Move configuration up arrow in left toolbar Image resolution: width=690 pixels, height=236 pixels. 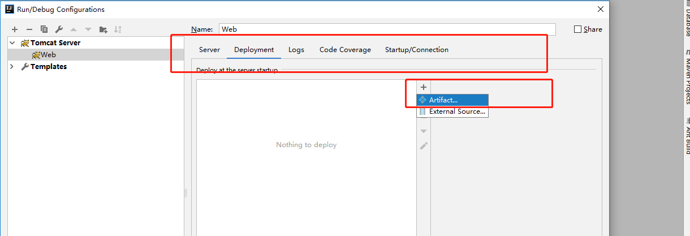74,29
